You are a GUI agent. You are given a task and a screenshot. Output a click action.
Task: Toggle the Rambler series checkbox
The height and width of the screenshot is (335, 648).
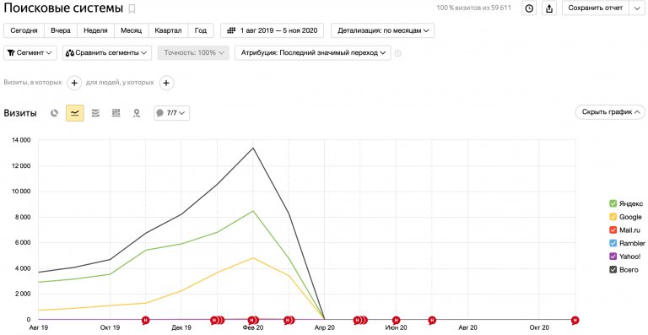pyautogui.click(x=613, y=243)
